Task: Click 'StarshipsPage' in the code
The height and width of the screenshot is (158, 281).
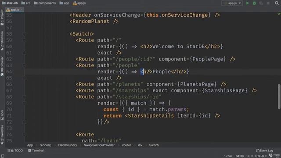Action: 224,90
